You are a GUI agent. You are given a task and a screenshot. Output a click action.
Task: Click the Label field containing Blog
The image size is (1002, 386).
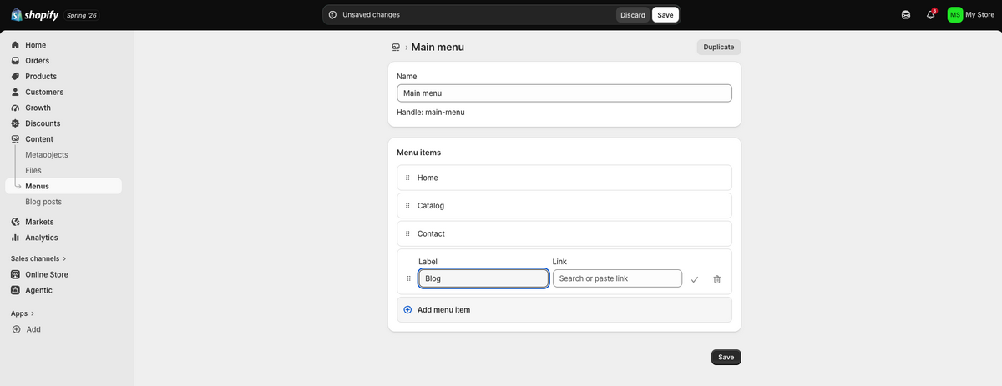coord(483,278)
